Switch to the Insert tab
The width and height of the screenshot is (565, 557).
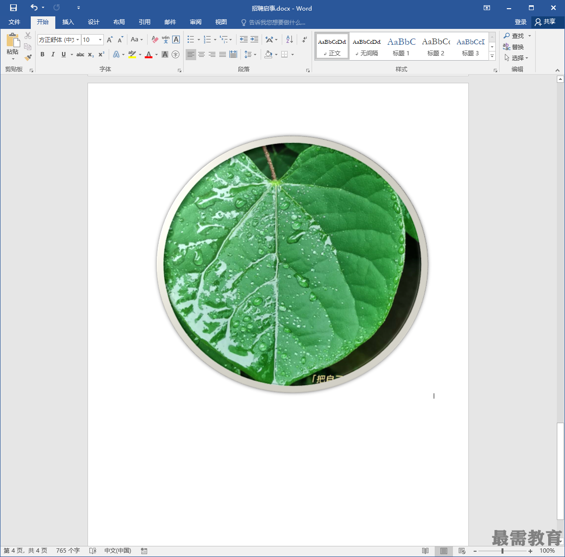[68, 22]
